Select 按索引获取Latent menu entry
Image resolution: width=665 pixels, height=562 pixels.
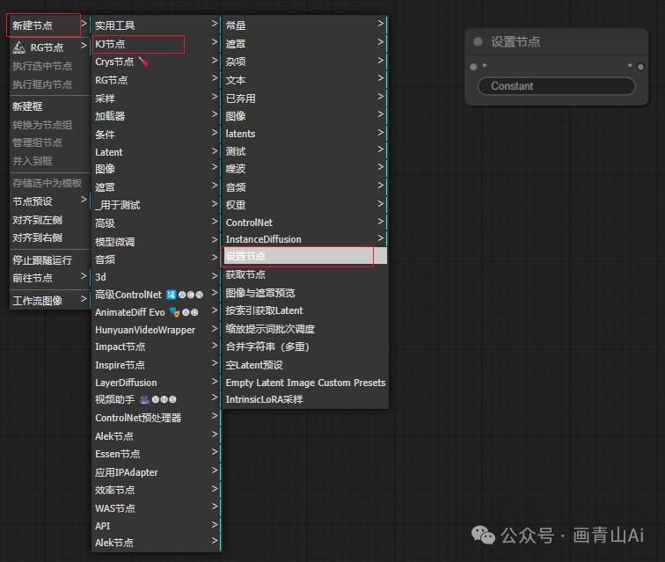tap(303, 310)
